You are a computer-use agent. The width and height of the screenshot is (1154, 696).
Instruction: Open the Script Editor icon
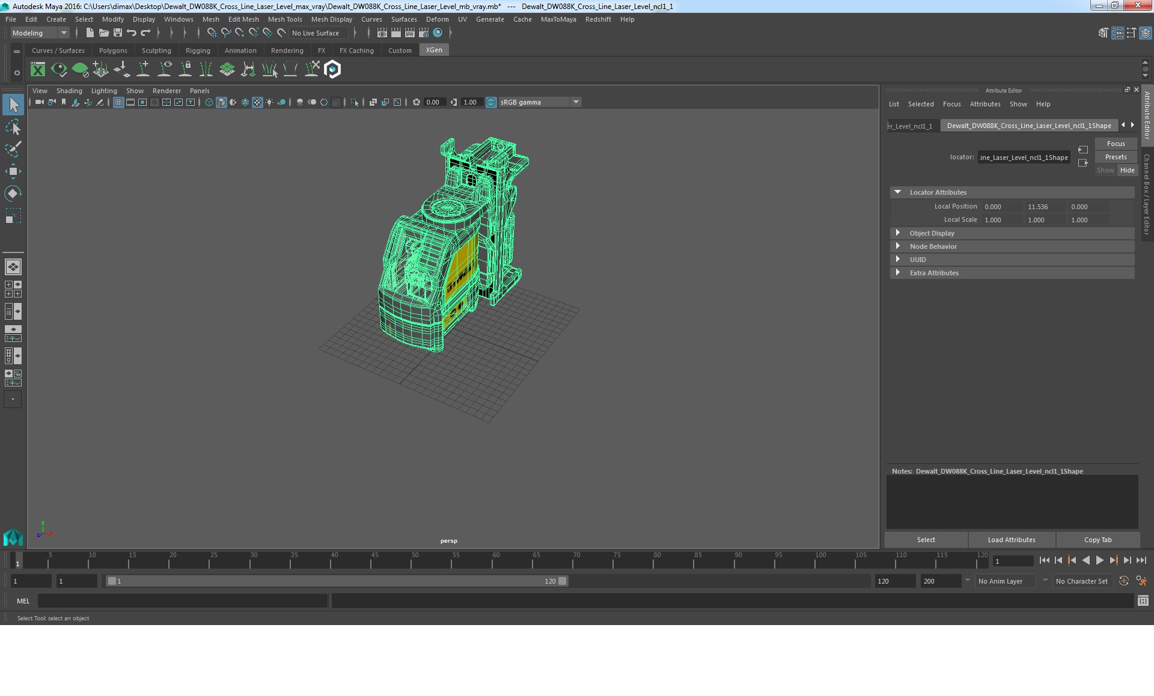(1143, 600)
